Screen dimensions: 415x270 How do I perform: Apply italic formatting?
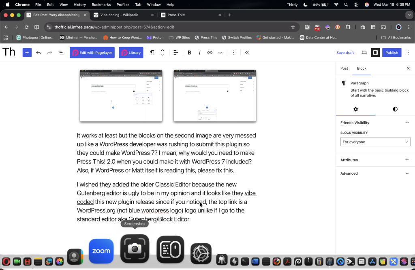(x=199, y=53)
